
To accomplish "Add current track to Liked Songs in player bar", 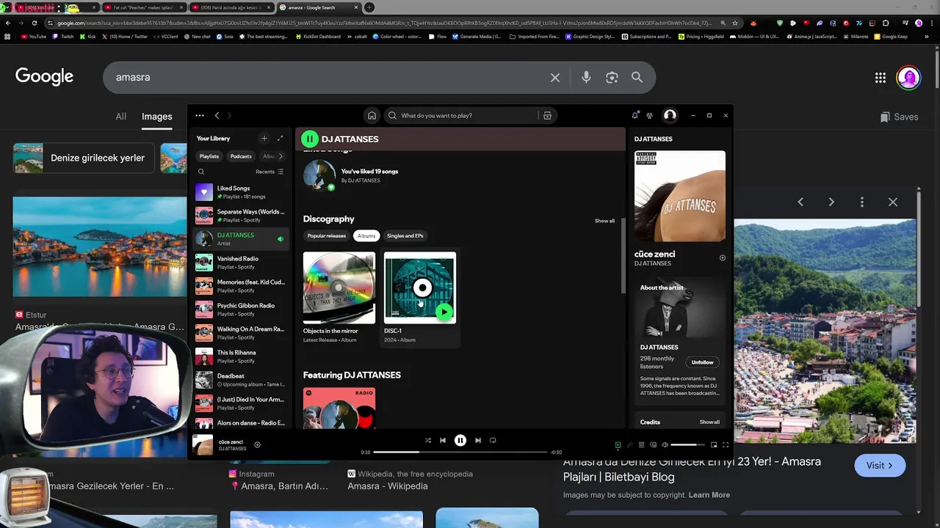I will pos(257,444).
